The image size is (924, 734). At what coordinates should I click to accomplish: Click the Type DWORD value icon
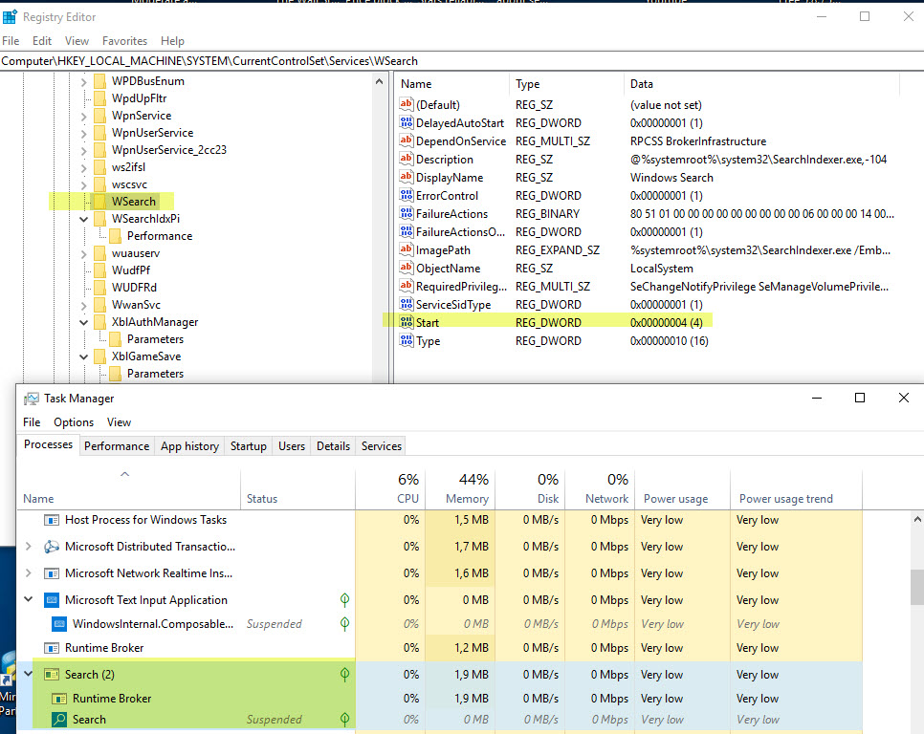pyautogui.click(x=406, y=340)
